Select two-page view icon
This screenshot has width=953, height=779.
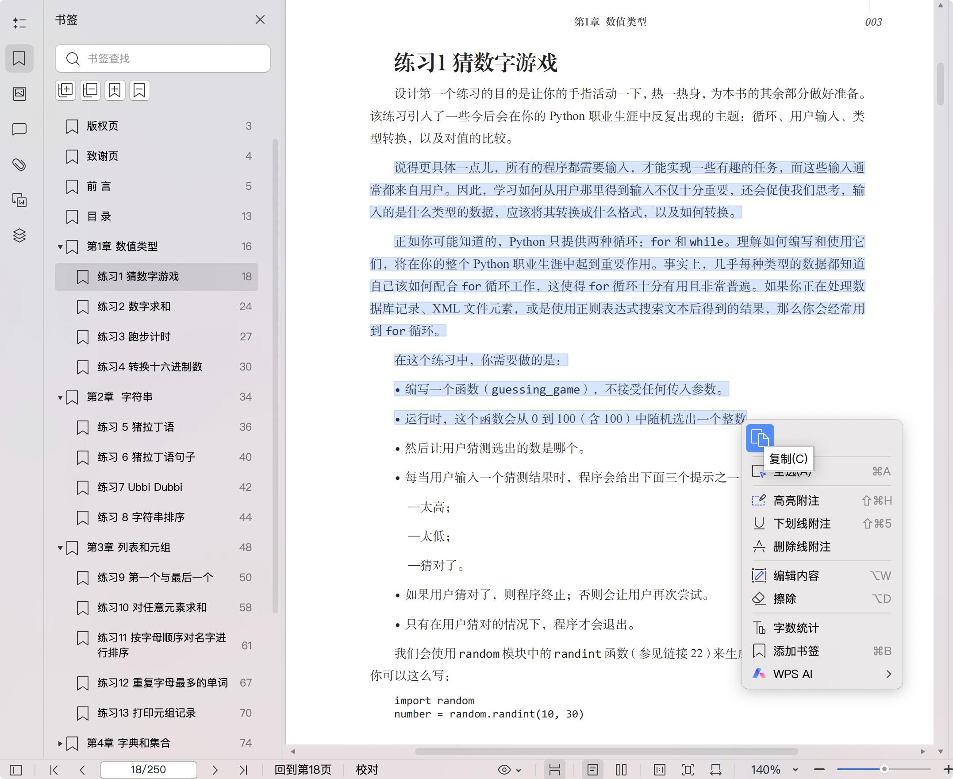click(621, 770)
